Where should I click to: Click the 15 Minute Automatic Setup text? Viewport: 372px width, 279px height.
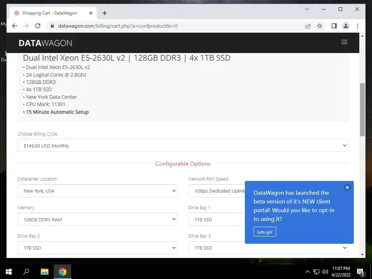click(57, 112)
